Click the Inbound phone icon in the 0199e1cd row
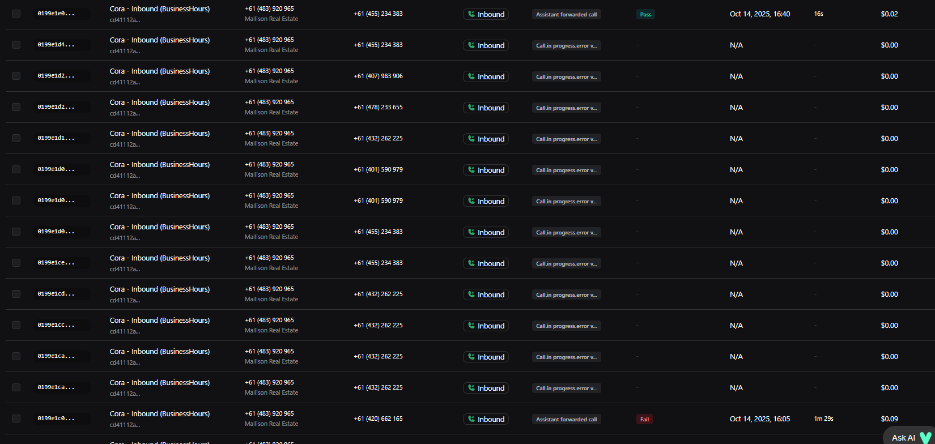This screenshot has width=935, height=444. tap(471, 294)
